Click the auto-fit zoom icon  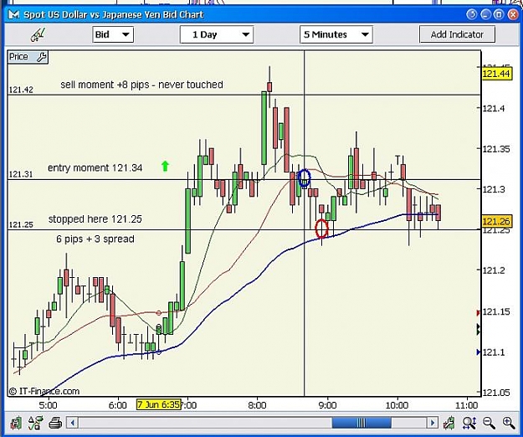coord(469,423)
